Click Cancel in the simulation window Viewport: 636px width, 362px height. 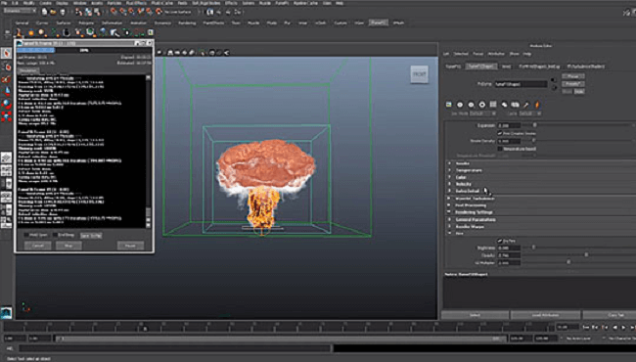click(38, 246)
